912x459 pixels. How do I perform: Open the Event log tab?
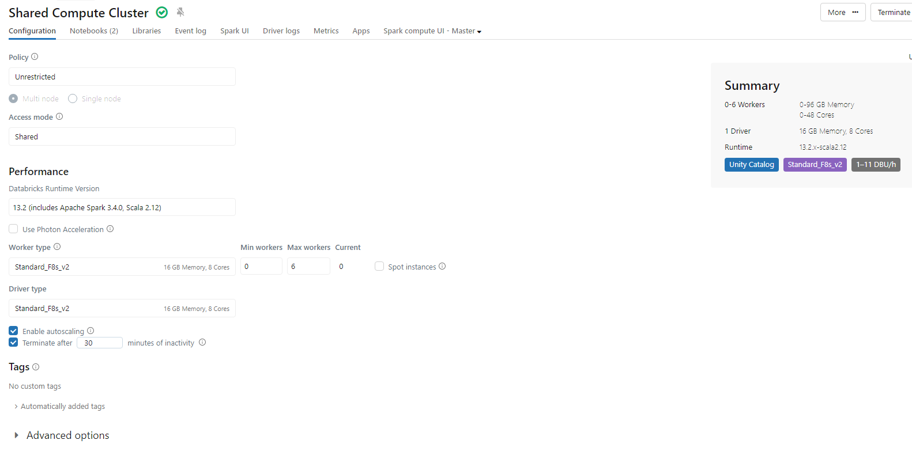point(191,31)
